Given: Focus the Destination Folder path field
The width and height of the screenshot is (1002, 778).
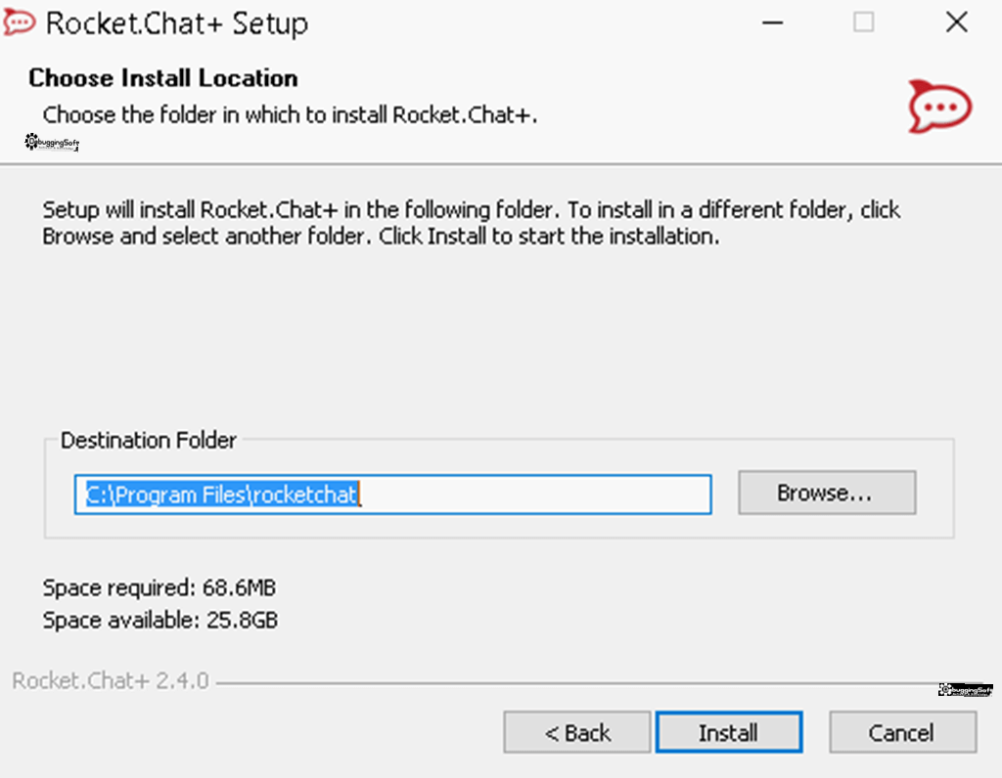Looking at the screenshot, I should 393,494.
